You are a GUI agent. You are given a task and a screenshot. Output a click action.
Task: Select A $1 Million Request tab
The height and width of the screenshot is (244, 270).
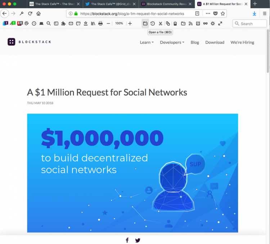222,4
